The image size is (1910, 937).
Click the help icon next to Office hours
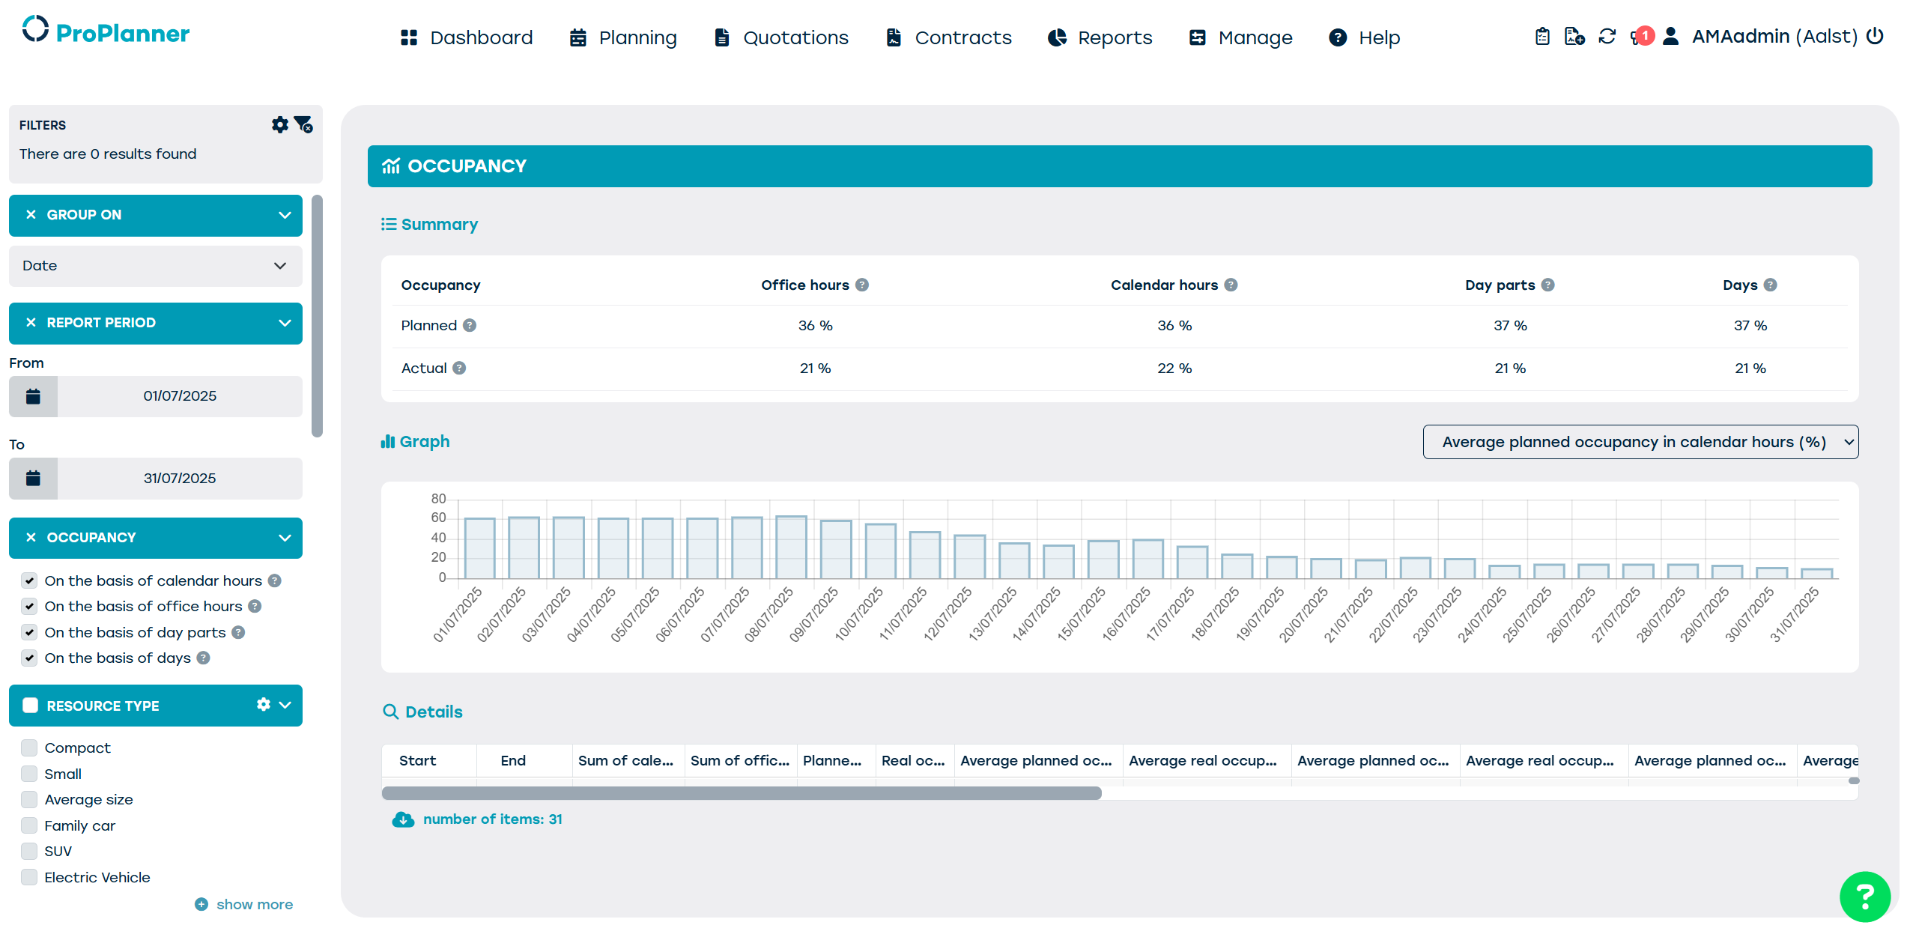pos(862,285)
